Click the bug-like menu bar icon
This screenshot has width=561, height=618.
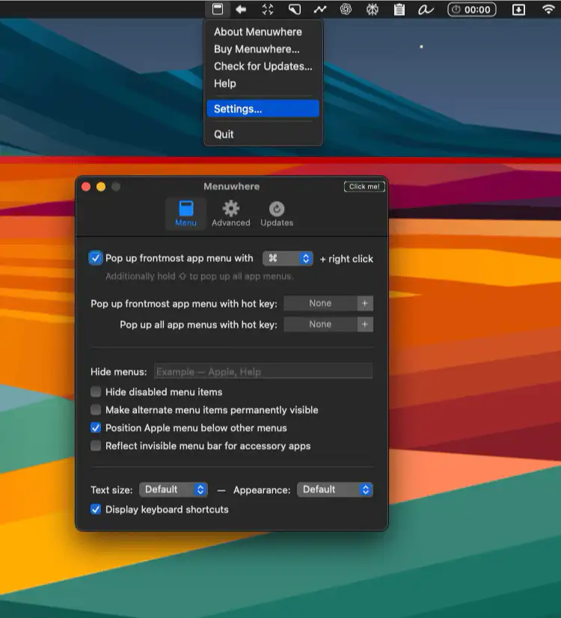coord(373,9)
